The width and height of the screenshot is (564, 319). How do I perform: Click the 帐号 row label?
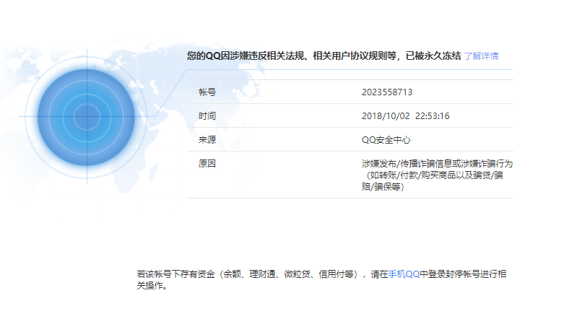(207, 92)
